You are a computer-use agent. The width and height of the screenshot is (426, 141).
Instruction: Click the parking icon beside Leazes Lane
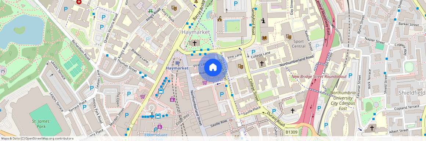point(91,88)
